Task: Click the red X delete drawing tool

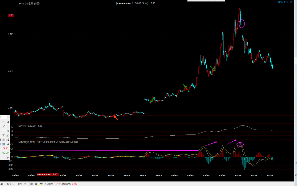Action: pos(8,157)
